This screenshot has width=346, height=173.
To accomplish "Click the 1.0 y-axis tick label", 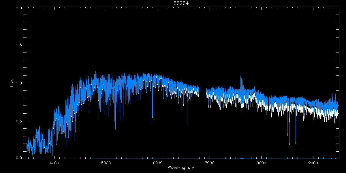I will [19, 83].
